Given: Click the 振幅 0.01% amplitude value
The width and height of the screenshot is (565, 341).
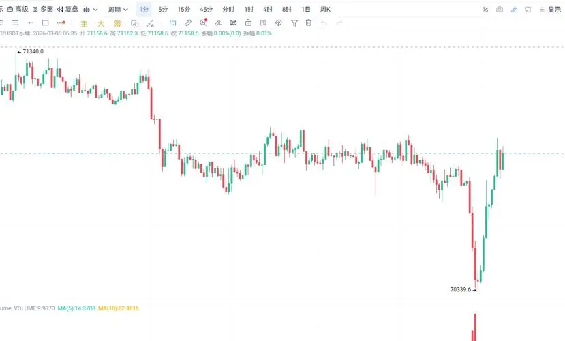Looking at the screenshot, I should (x=257, y=33).
